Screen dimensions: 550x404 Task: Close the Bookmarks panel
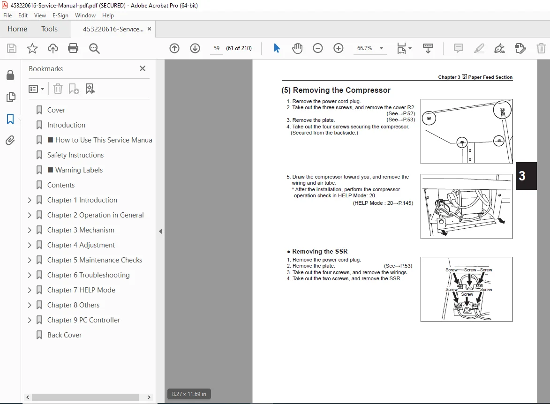tap(143, 68)
